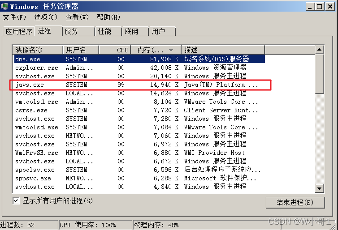Toggle 显示所有用户的进程 checkbox
Viewport: 338px width, 230px height.
coord(16,201)
